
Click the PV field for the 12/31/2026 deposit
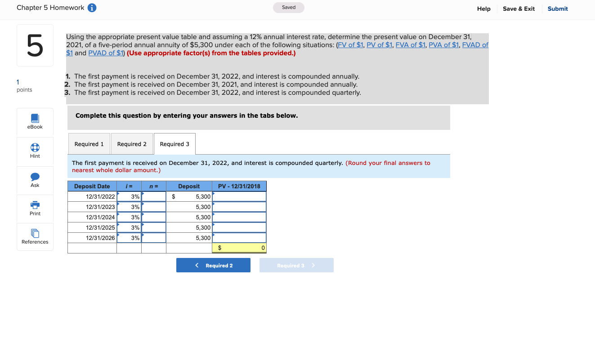pyautogui.click(x=239, y=238)
